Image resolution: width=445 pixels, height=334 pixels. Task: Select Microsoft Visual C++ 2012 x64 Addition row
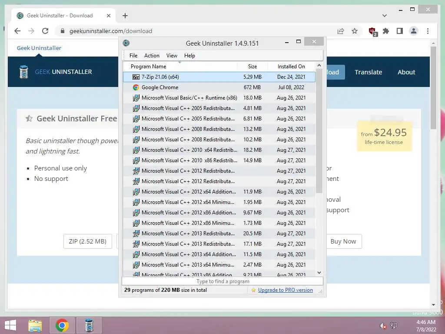pyautogui.click(x=219, y=192)
